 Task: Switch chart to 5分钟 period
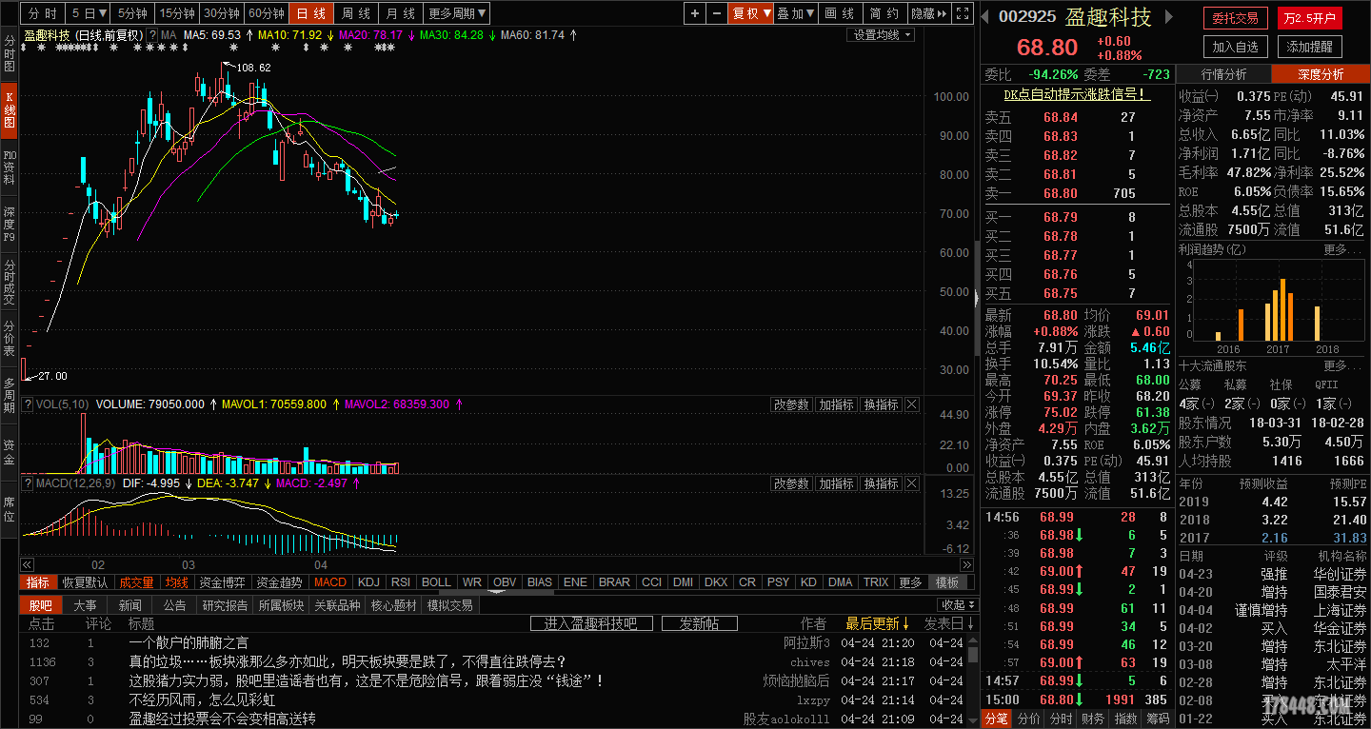[x=132, y=13]
